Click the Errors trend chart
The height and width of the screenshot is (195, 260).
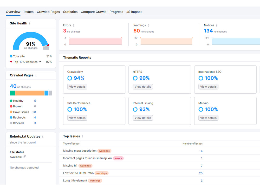pos(95,41)
